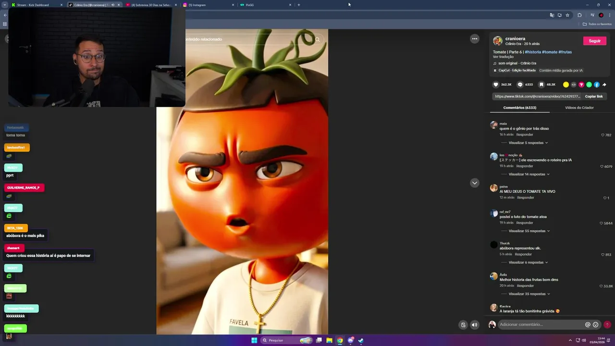
Task: Send to friends via pink arrow icon
Action: pos(581,85)
